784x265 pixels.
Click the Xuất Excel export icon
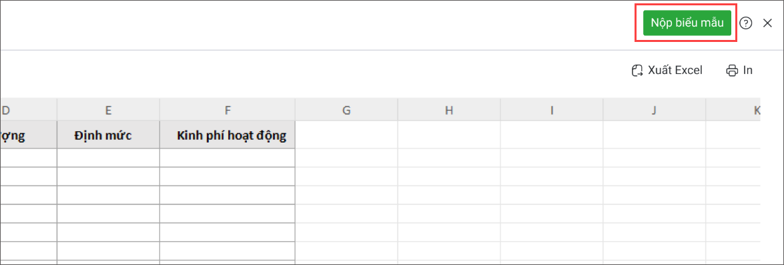pos(637,71)
